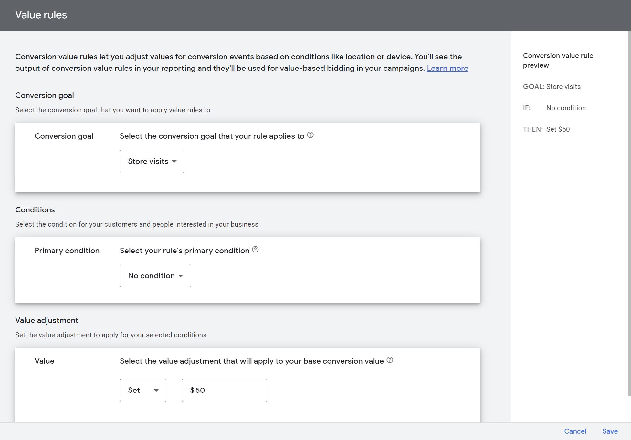Click the Conditions section heading
This screenshot has width=631, height=440.
point(35,210)
